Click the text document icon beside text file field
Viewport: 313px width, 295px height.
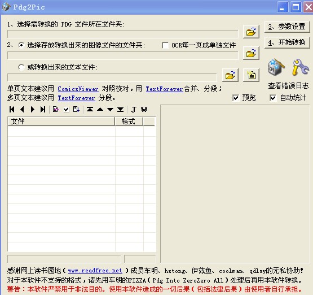coord(251,75)
